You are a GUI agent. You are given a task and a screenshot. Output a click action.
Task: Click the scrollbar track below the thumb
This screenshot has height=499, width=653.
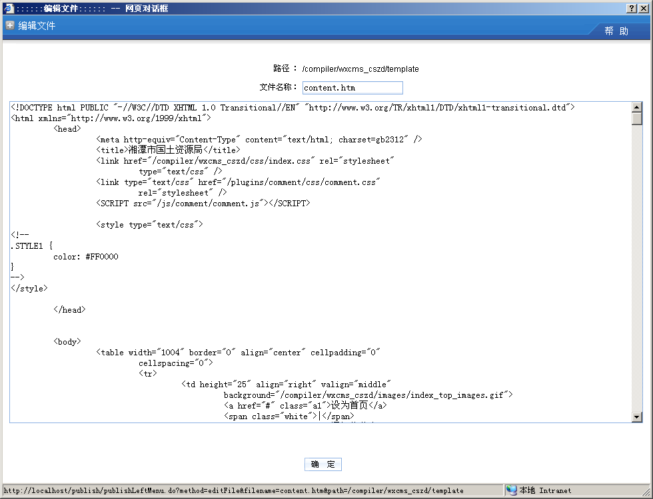point(637,268)
